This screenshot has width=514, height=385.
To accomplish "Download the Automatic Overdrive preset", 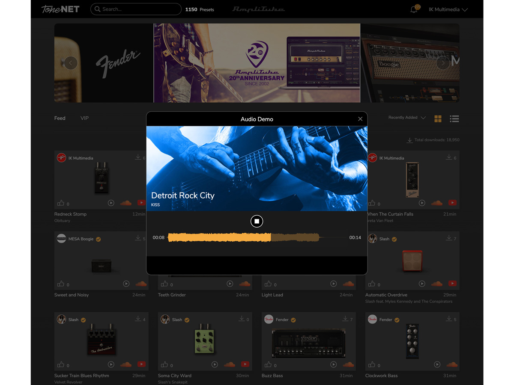I will (x=449, y=238).
